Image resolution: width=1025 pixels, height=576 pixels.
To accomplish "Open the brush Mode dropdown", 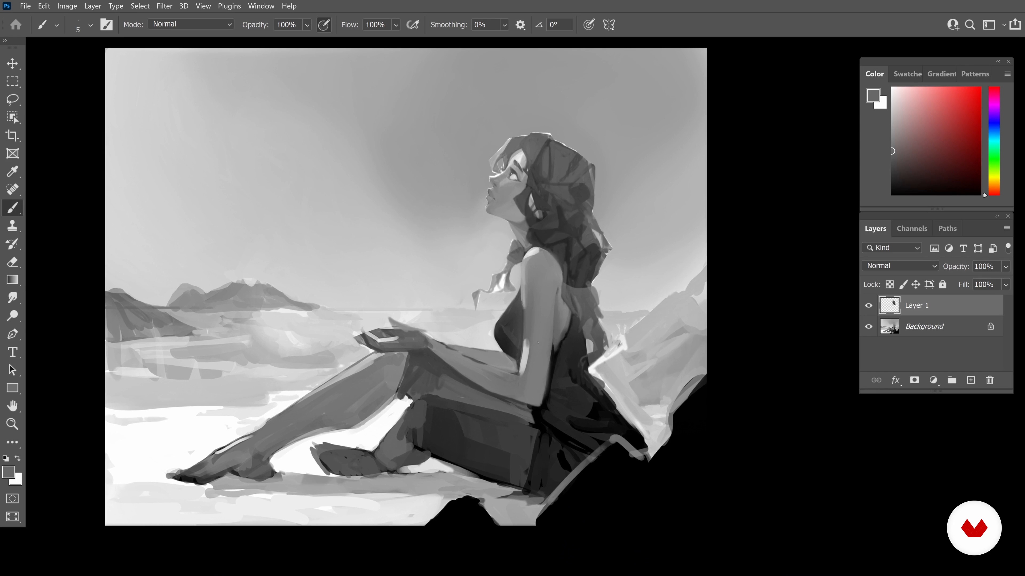I will tap(191, 24).
